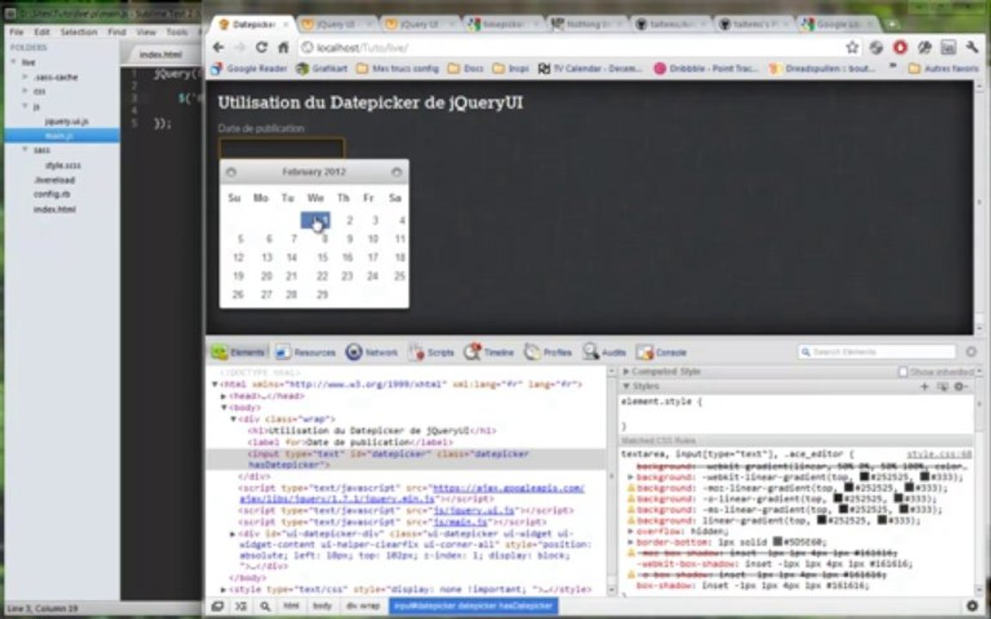Switch to the Console DevTools tab

(x=662, y=352)
